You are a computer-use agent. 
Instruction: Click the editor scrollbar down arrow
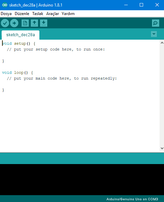162,148
